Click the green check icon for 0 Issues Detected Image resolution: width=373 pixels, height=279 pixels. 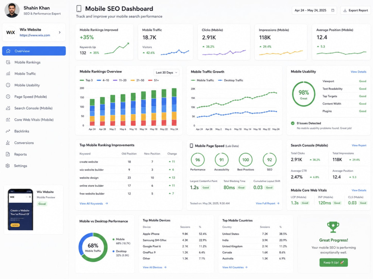pos(292,123)
